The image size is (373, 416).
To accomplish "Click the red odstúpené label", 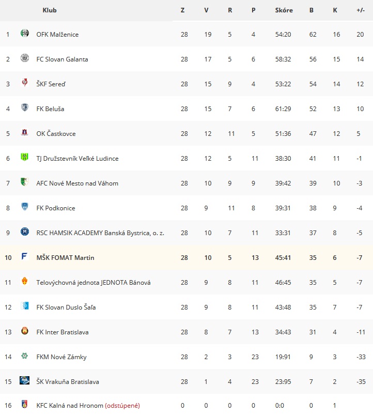I will [x=122, y=406].
